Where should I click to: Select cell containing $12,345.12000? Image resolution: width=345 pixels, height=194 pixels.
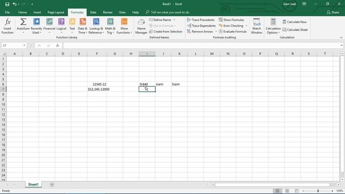click(97, 89)
